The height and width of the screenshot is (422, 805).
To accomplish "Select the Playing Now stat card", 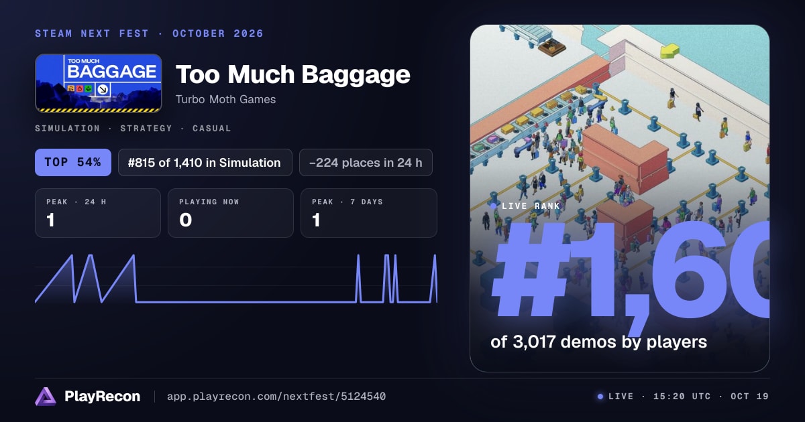I will coord(231,213).
